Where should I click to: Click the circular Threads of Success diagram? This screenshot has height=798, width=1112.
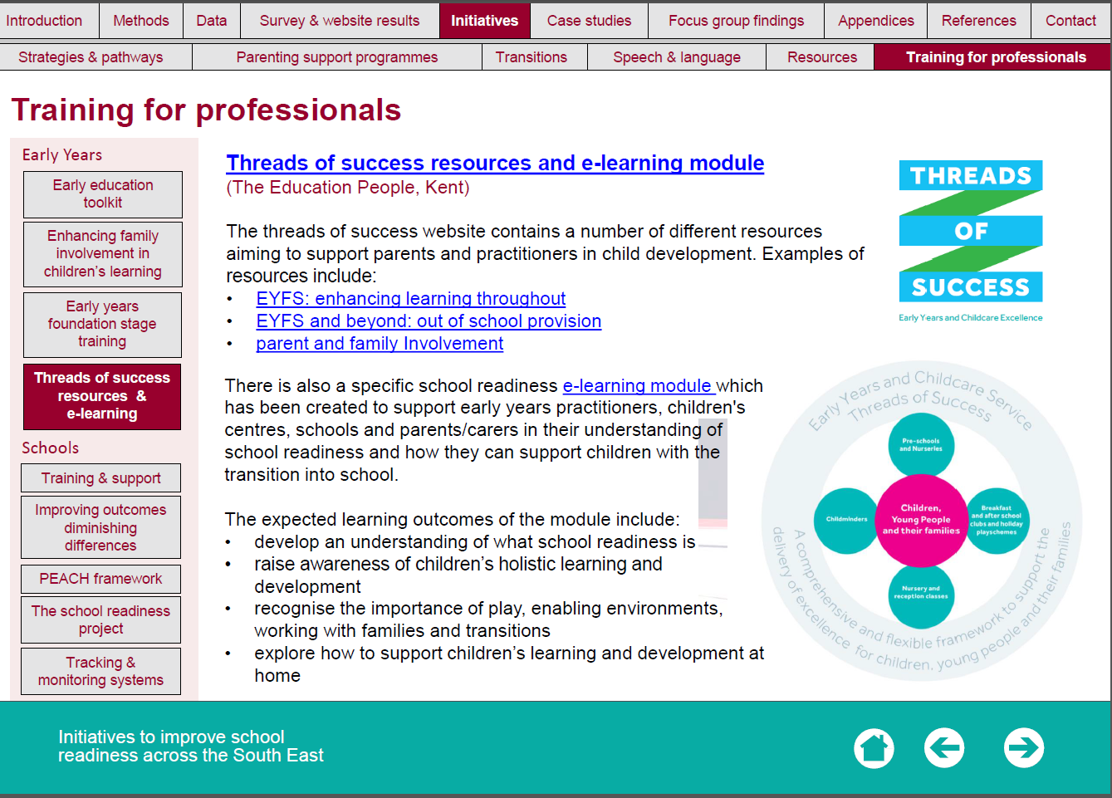click(921, 521)
